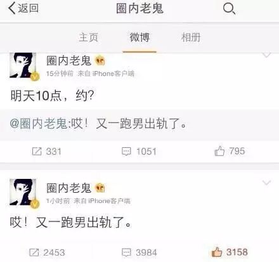279x262 pixels.
Task: Like the first post (795)
Action: coord(230,151)
